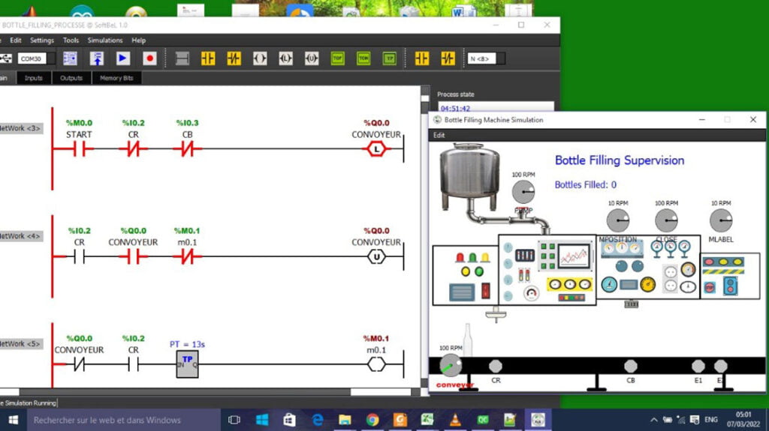
Task: Toggle the CR sensor on the conveyor
Action: (x=496, y=366)
